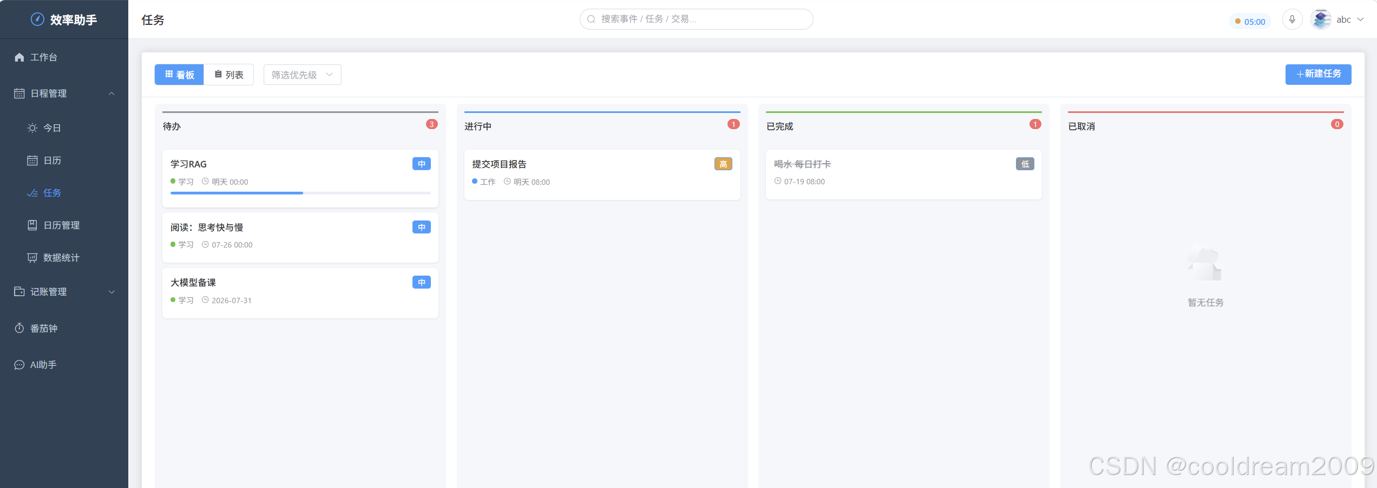Click the microphone voice input icon
Image resolution: width=1377 pixels, height=488 pixels.
(1292, 19)
